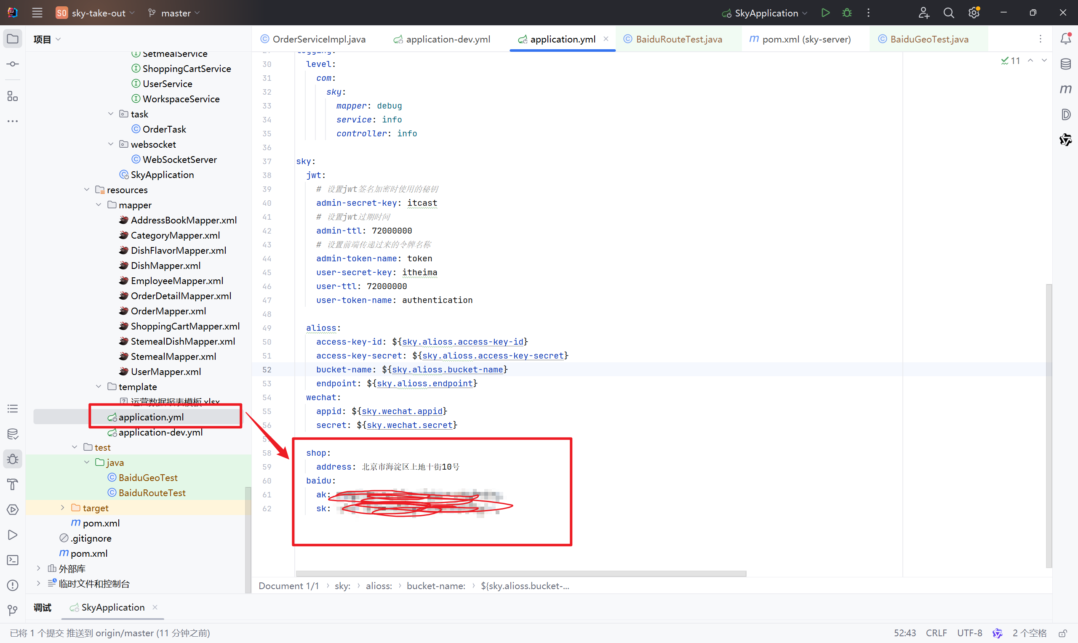Open the Terminal tool window icon
The image size is (1078, 643).
click(x=13, y=560)
